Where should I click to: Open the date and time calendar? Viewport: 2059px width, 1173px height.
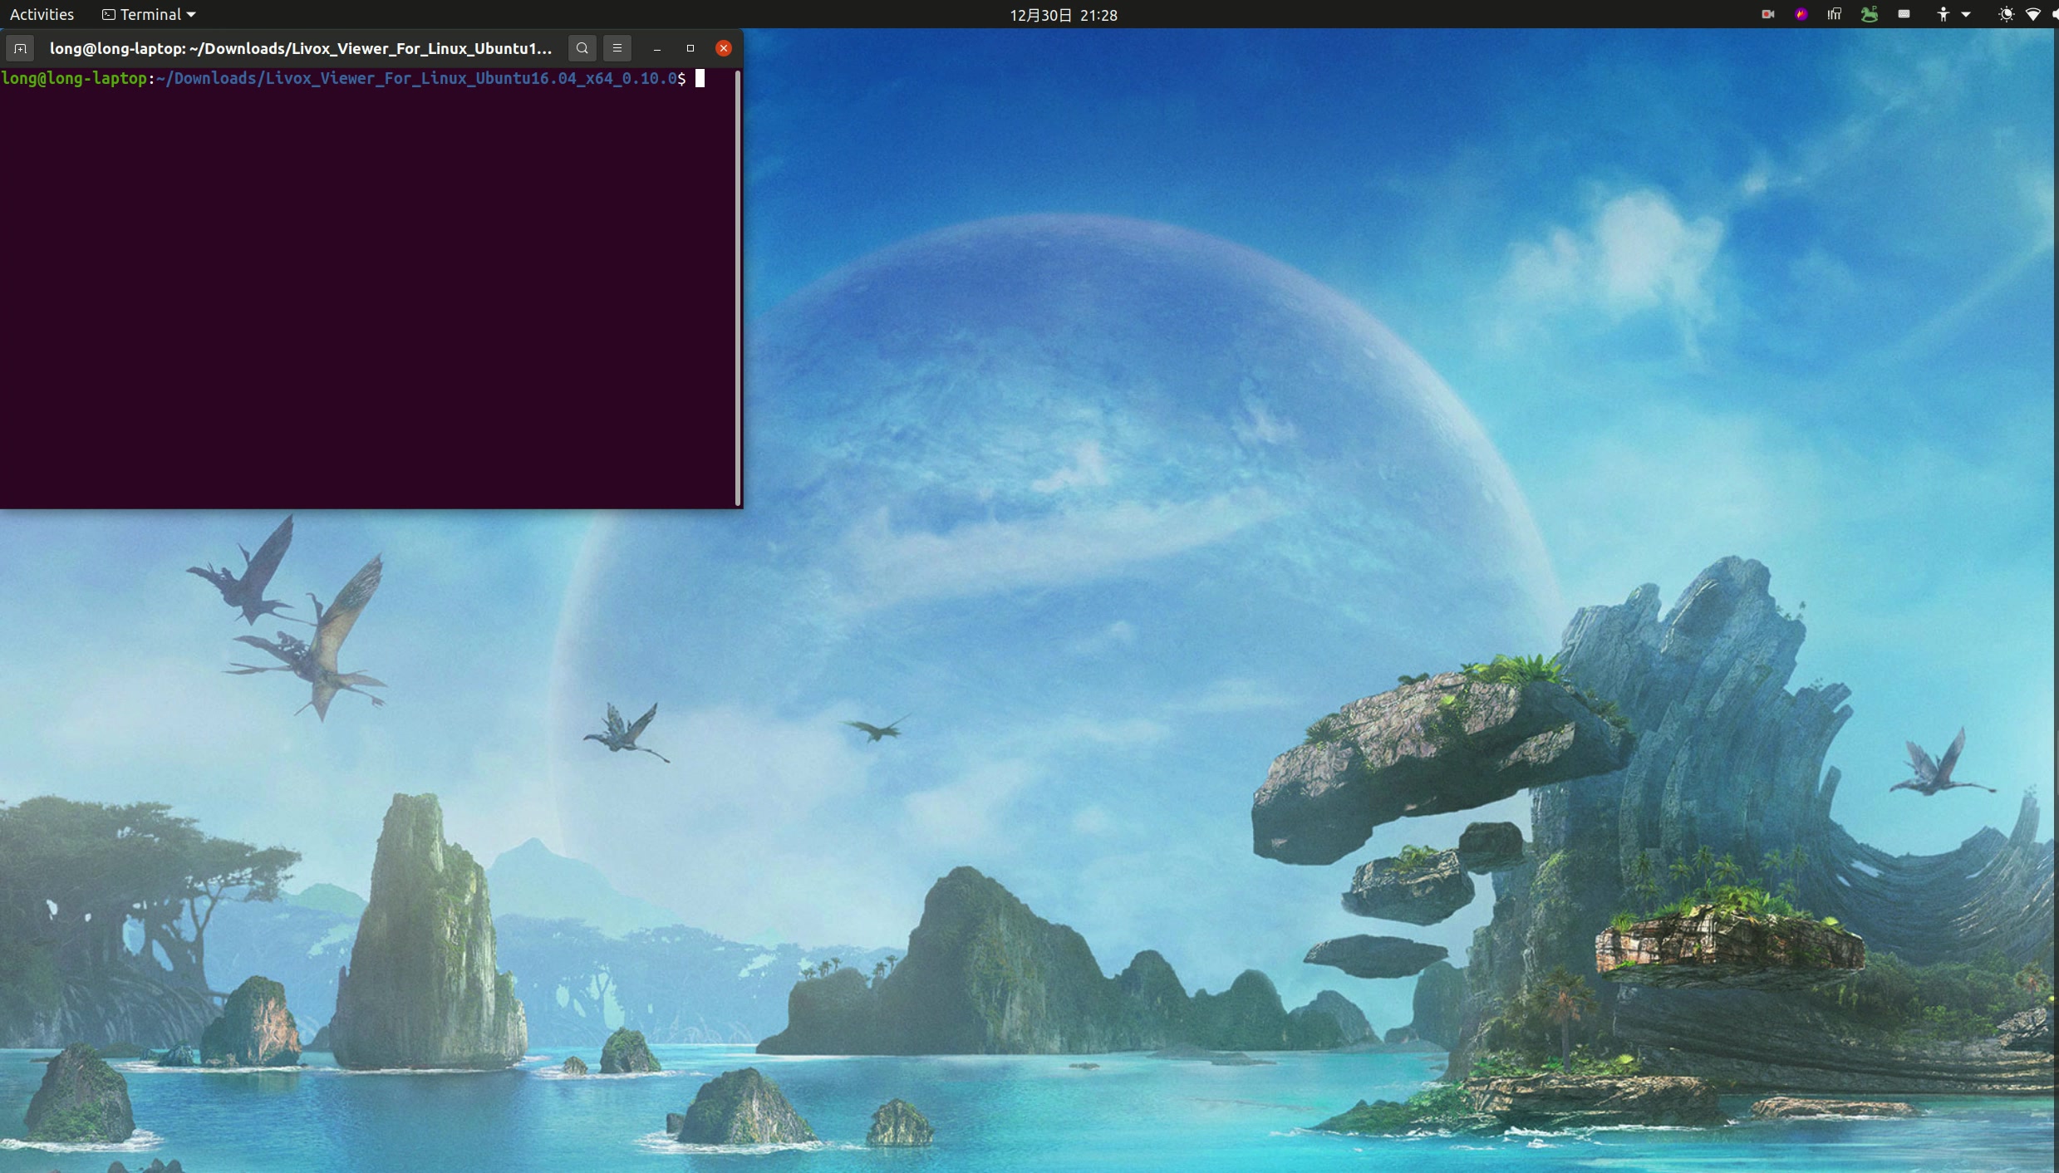[1063, 14]
